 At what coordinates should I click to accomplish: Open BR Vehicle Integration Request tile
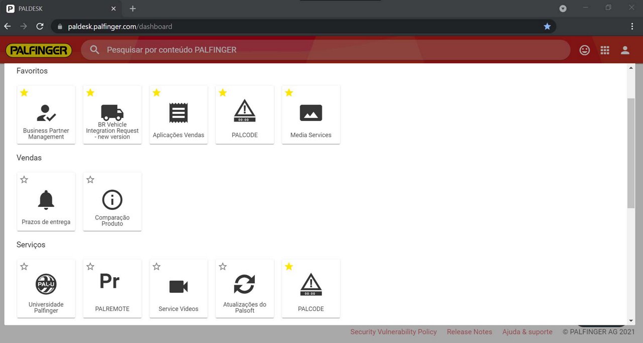point(113,115)
